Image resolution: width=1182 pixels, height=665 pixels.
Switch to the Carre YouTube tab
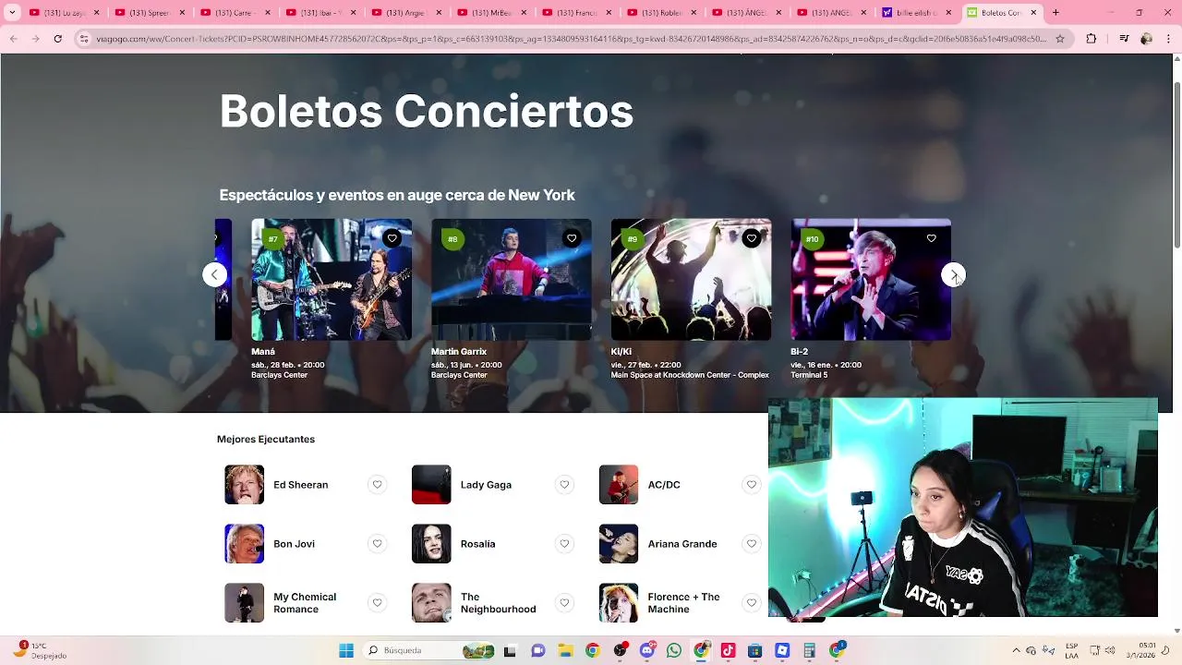(x=234, y=13)
